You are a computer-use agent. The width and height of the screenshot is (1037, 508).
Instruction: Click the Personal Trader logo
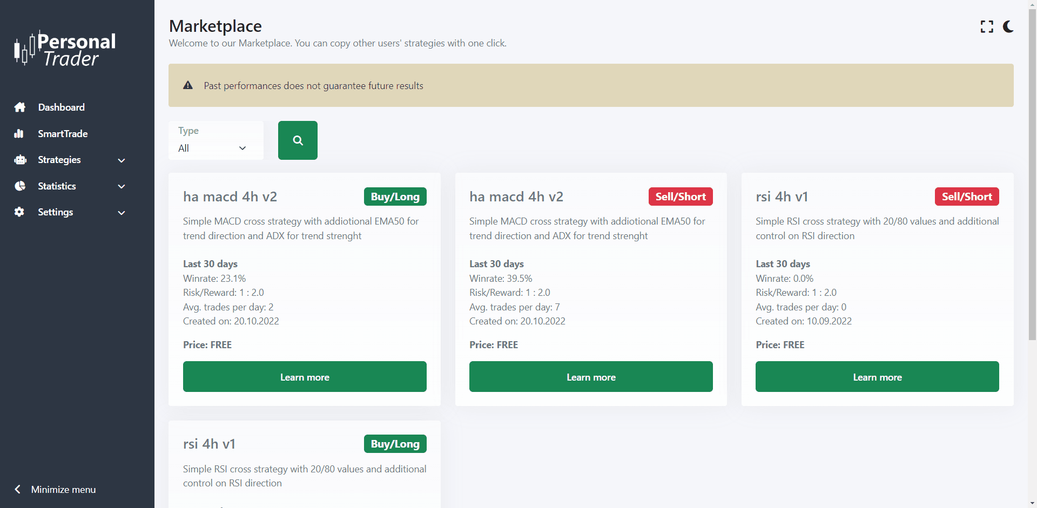coord(65,49)
